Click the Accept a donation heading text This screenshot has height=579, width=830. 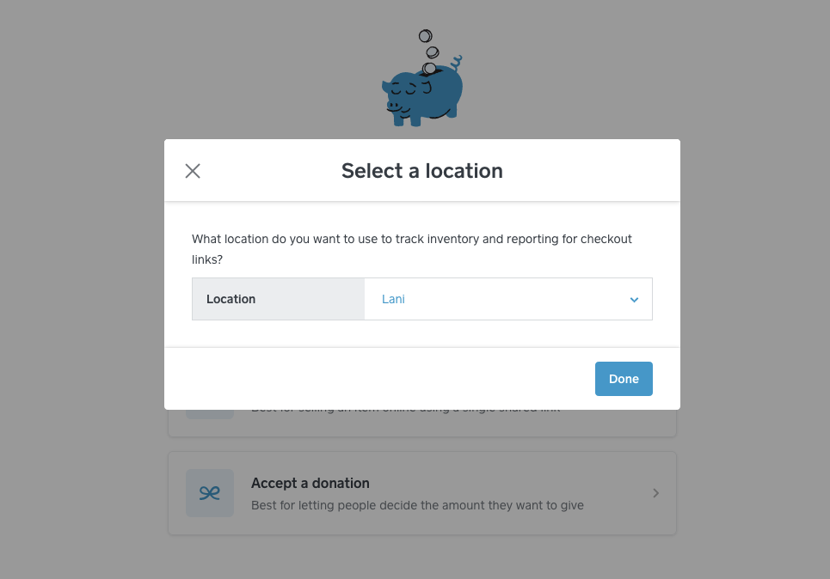click(310, 483)
